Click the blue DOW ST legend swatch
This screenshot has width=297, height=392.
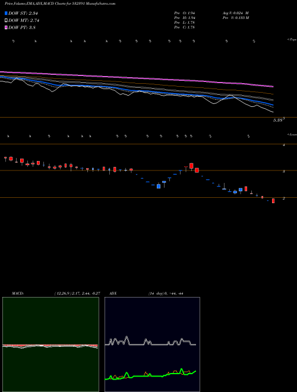(x=6, y=13)
